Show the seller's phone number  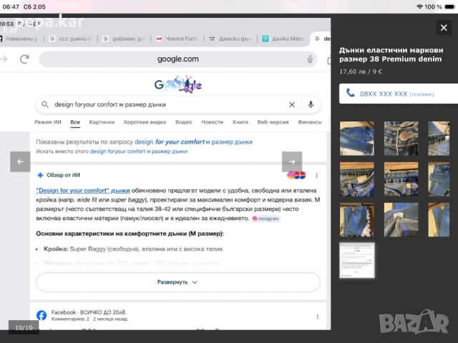coord(399,94)
